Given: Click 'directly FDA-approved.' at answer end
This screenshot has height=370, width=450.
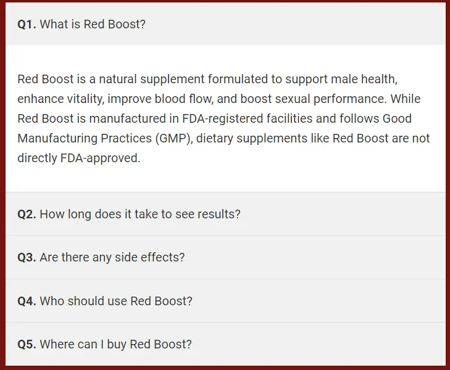Looking at the screenshot, I should 79,158.
